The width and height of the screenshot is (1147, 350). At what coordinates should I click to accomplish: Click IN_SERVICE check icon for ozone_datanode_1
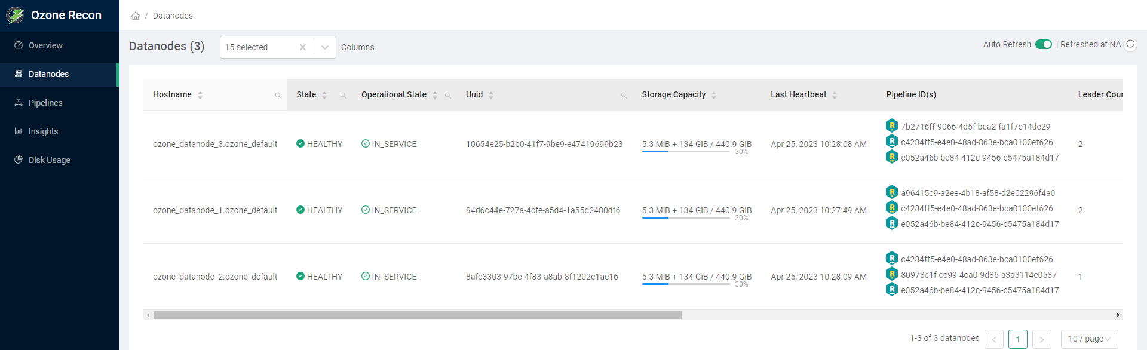click(x=366, y=210)
